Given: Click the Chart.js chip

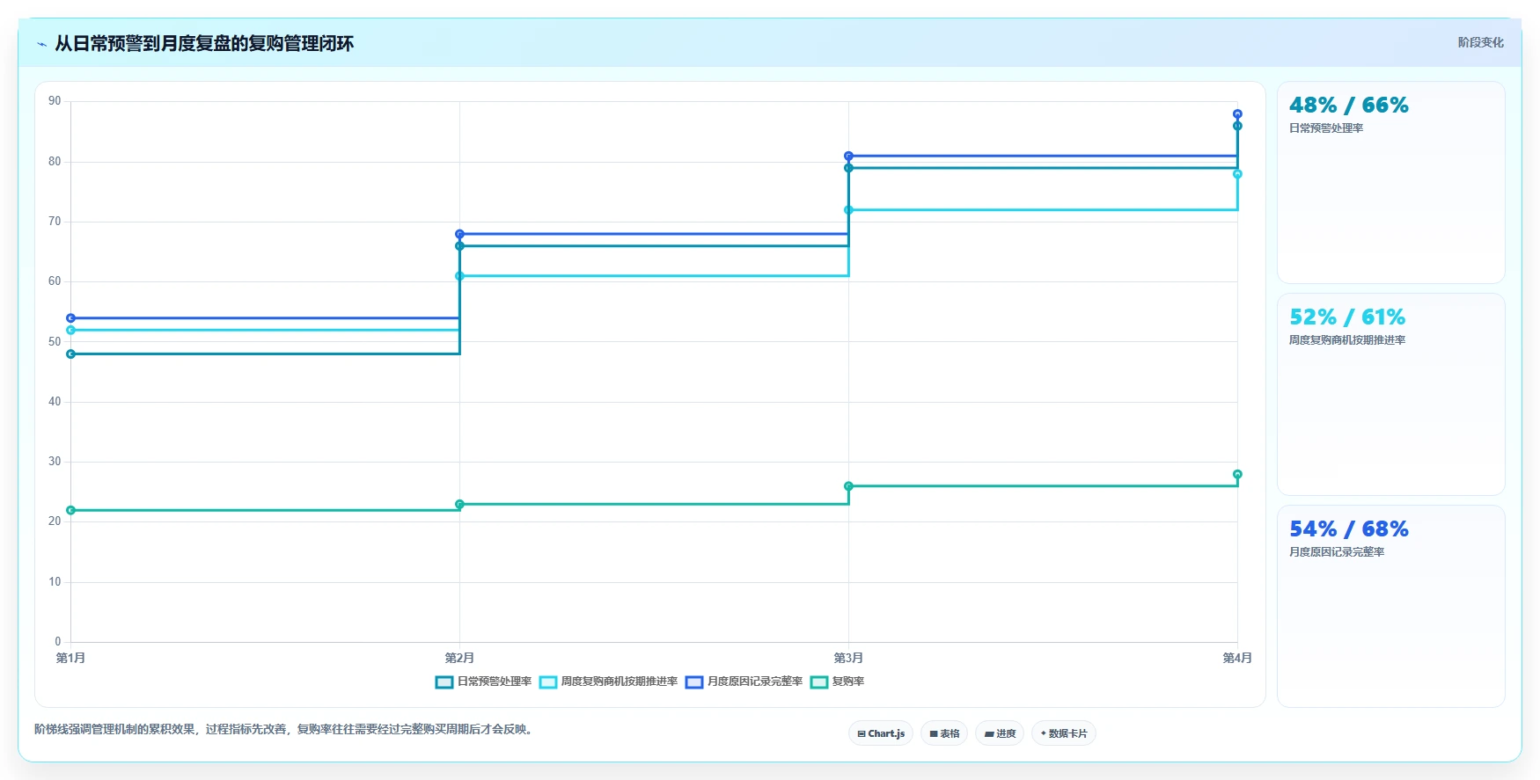Looking at the screenshot, I should pyautogui.click(x=881, y=733).
